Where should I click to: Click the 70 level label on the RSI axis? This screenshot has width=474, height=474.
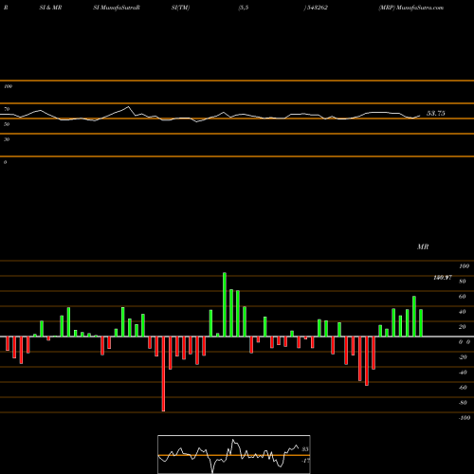point(7,109)
